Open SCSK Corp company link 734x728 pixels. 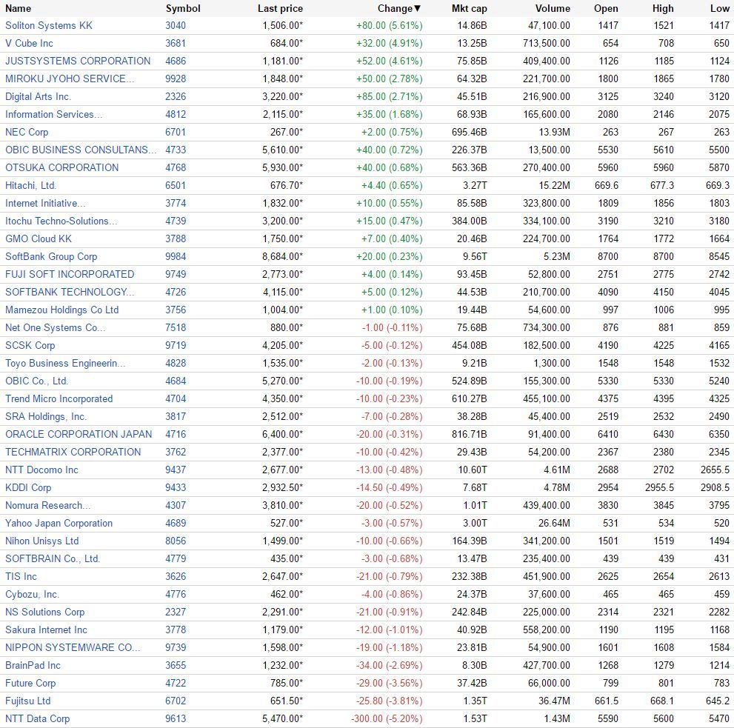click(x=30, y=346)
